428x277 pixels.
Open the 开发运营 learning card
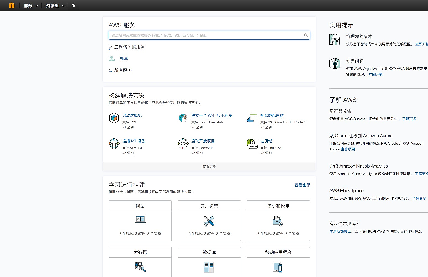click(209, 220)
